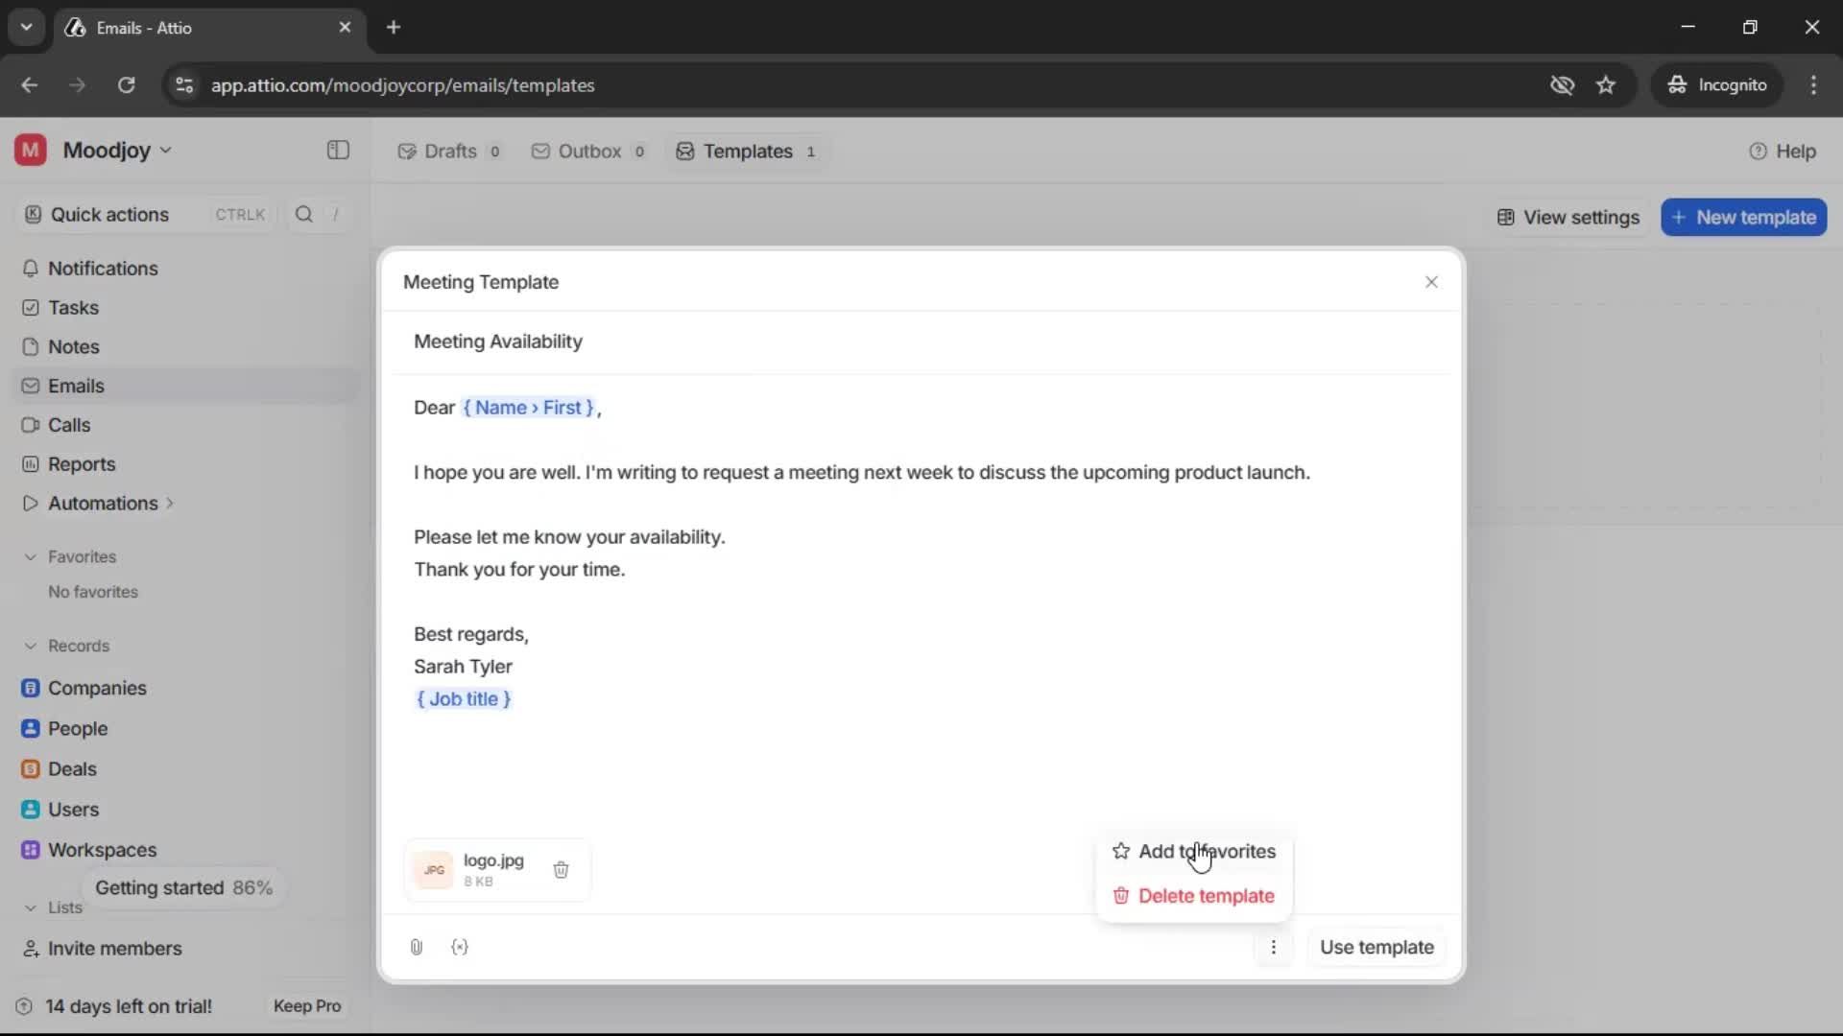Click Use template
The height and width of the screenshot is (1036, 1843).
click(x=1376, y=947)
